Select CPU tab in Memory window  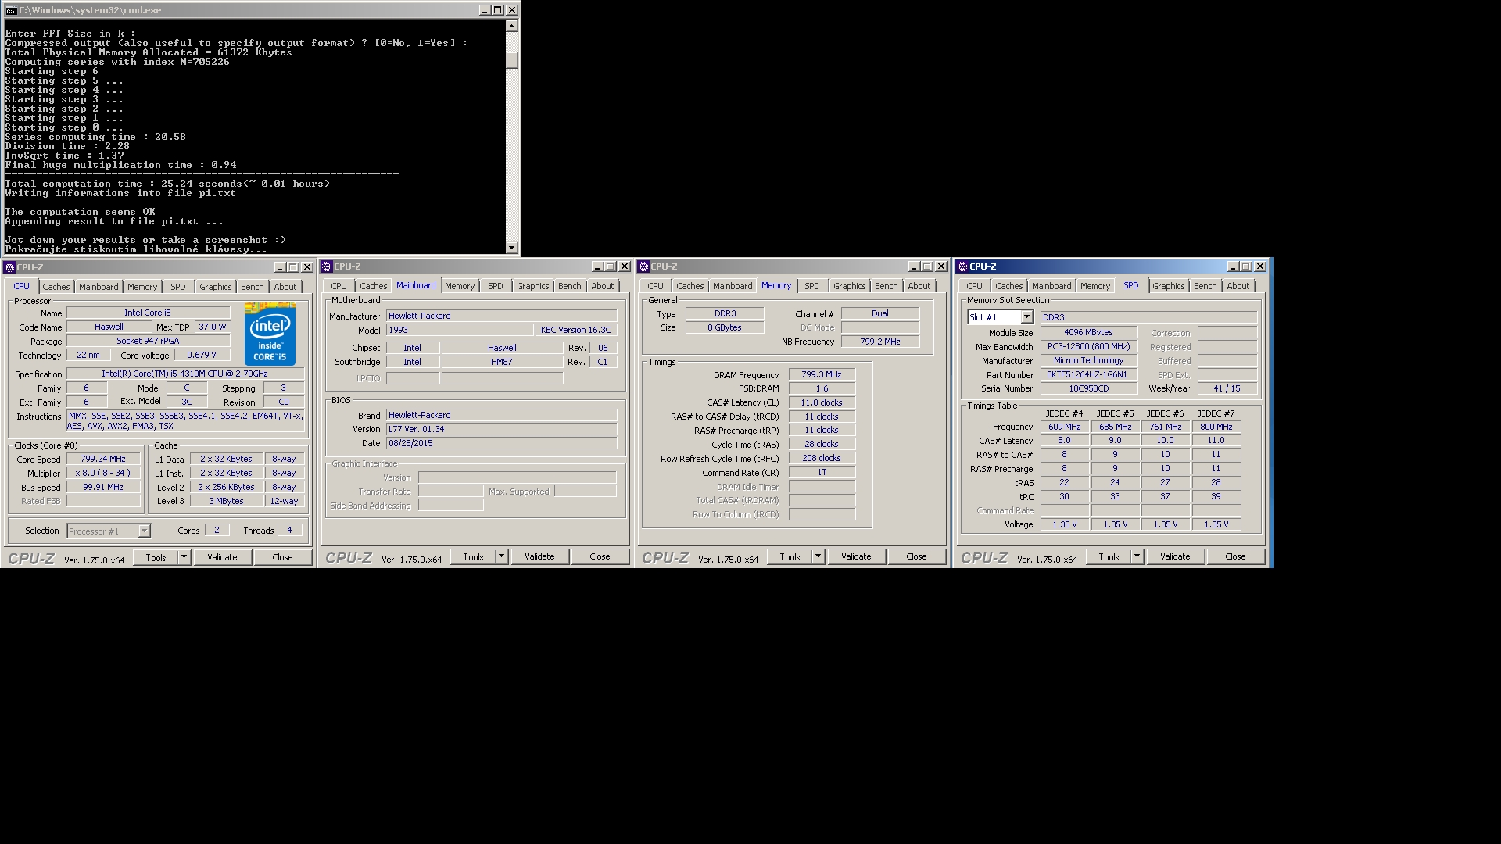tap(655, 286)
